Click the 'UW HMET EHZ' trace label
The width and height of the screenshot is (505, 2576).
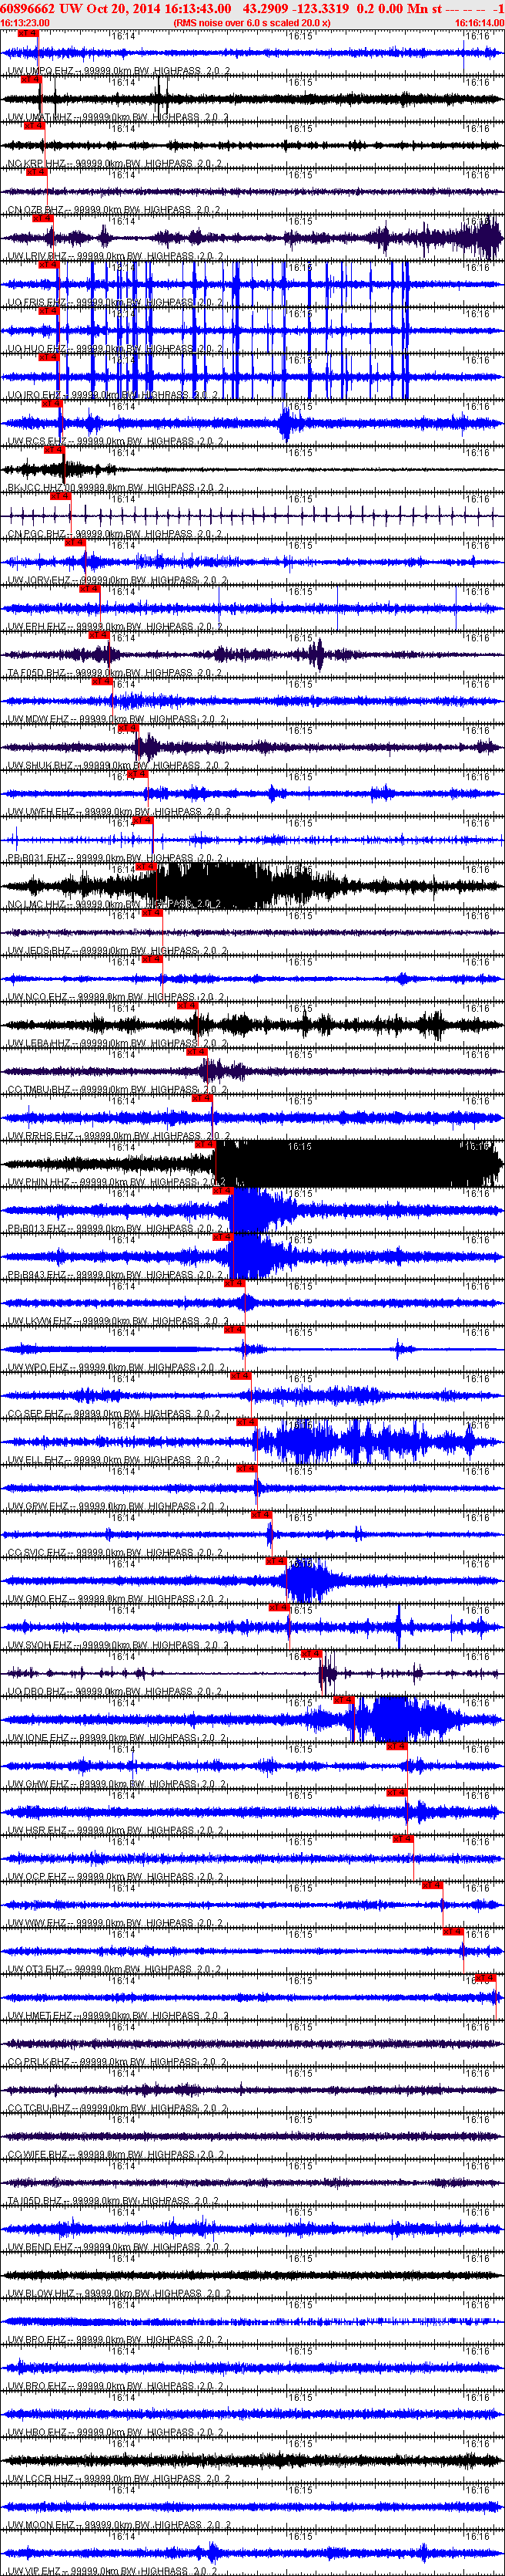(41, 2016)
